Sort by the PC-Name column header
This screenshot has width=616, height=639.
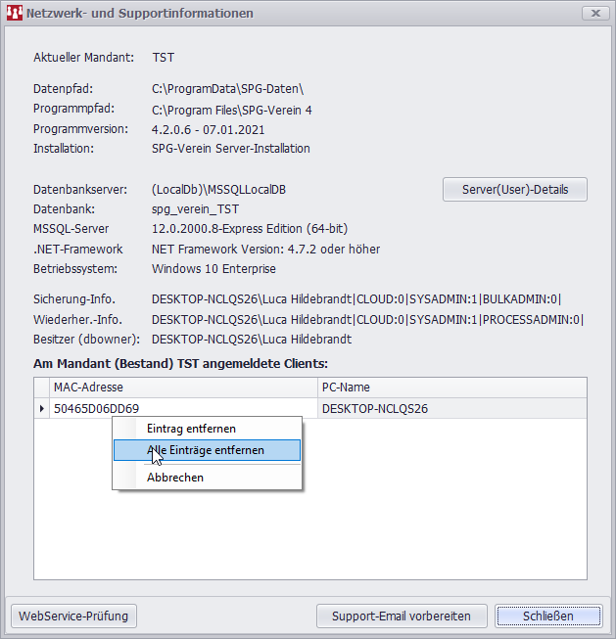click(451, 388)
